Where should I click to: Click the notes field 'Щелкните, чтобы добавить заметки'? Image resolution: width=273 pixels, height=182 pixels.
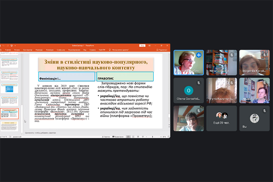pos(40,133)
